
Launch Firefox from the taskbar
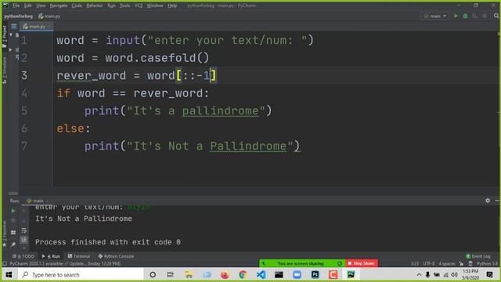pyautogui.click(x=225, y=275)
